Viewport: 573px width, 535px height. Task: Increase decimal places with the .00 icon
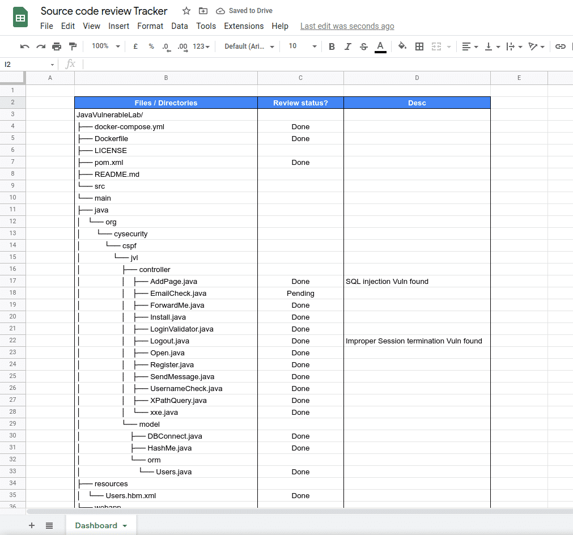pos(182,47)
